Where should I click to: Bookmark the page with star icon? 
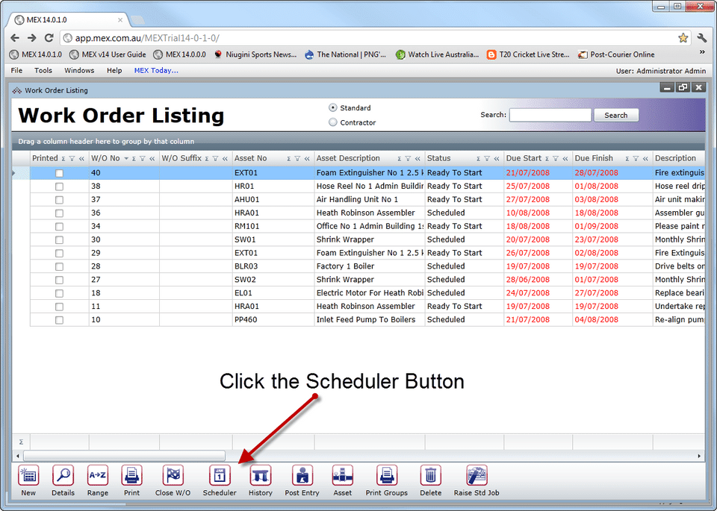pos(683,38)
